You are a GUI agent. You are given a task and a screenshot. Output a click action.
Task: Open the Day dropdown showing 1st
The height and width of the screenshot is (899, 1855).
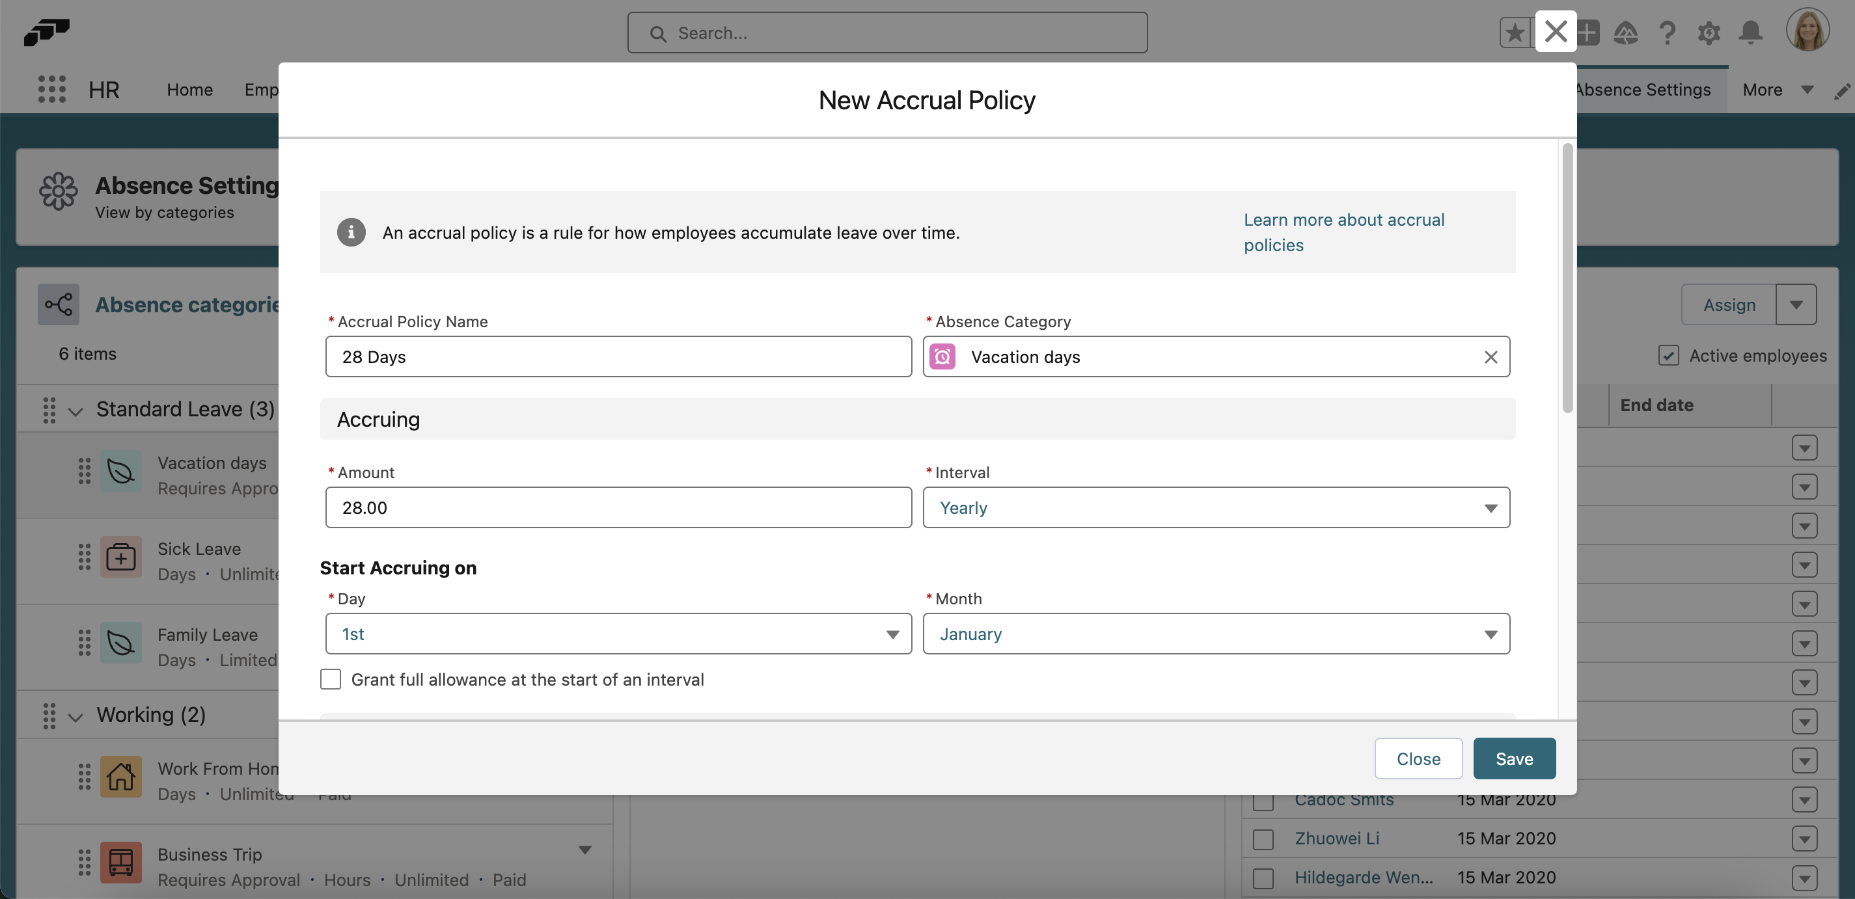click(618, 634)
